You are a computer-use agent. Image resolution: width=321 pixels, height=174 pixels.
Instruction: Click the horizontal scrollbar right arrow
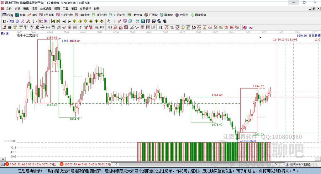click(276, 164)
